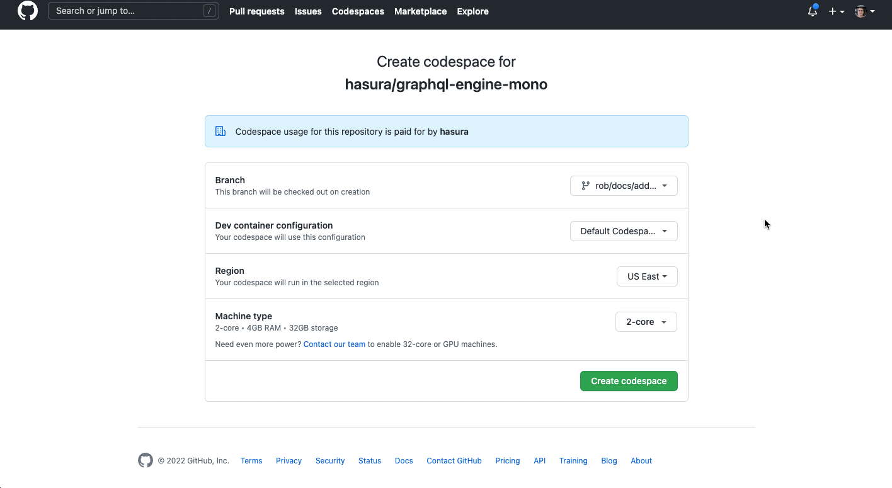Open the branch dropdown rob/docs/add...
892x488 pixels.
pyautogui.click(x=623, y=185)
